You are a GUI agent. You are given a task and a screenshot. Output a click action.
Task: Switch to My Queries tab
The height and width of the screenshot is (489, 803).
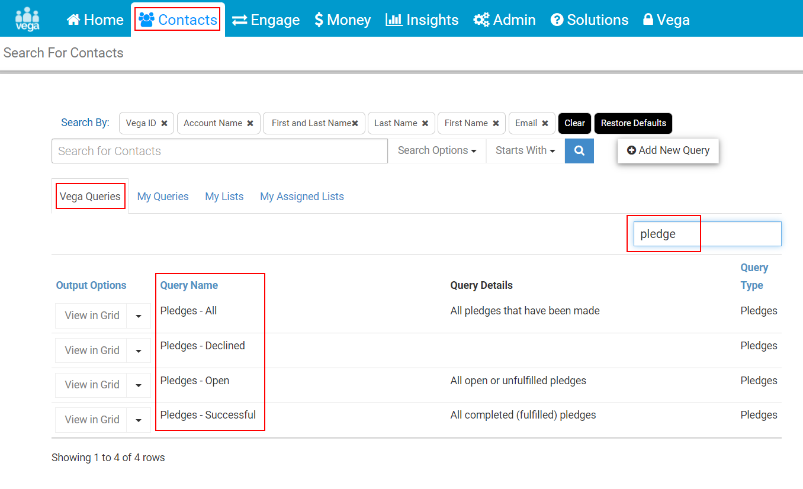click(x=163, y=197)
